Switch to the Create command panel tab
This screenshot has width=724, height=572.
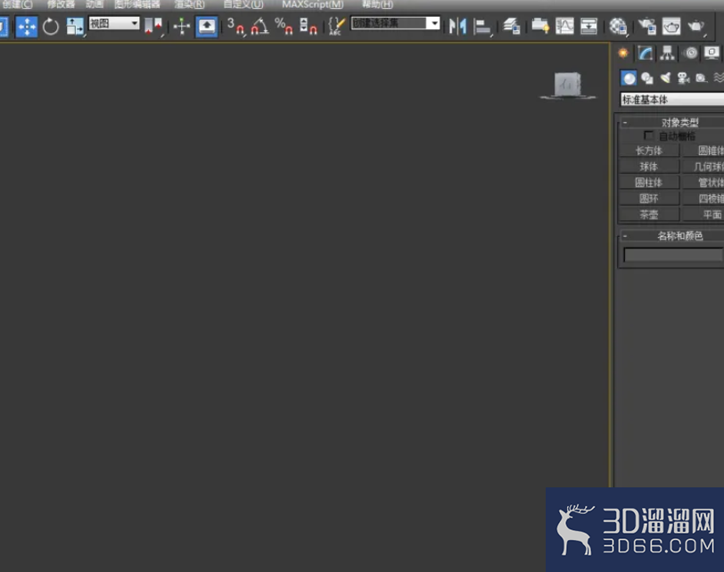point(623,53)
